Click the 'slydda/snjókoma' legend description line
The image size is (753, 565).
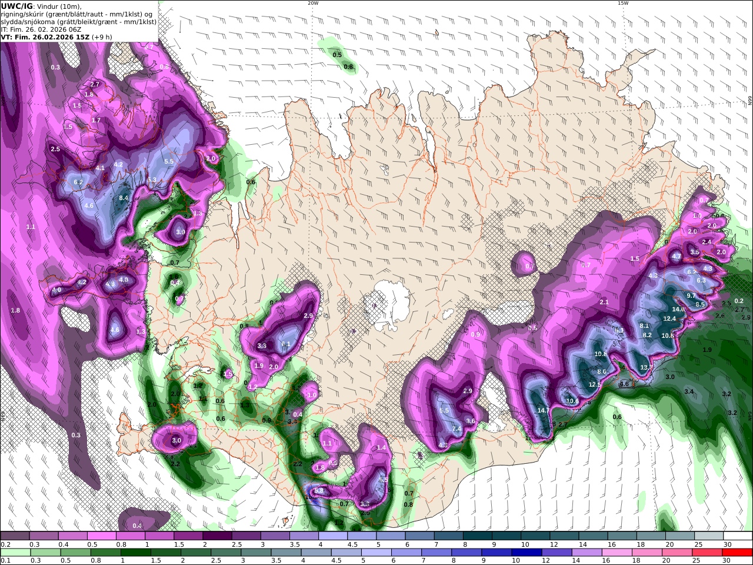point(78,22)
